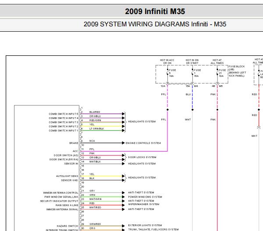
Task: Select the "BRAKE" pin label
Action: (x=74, y=143)
